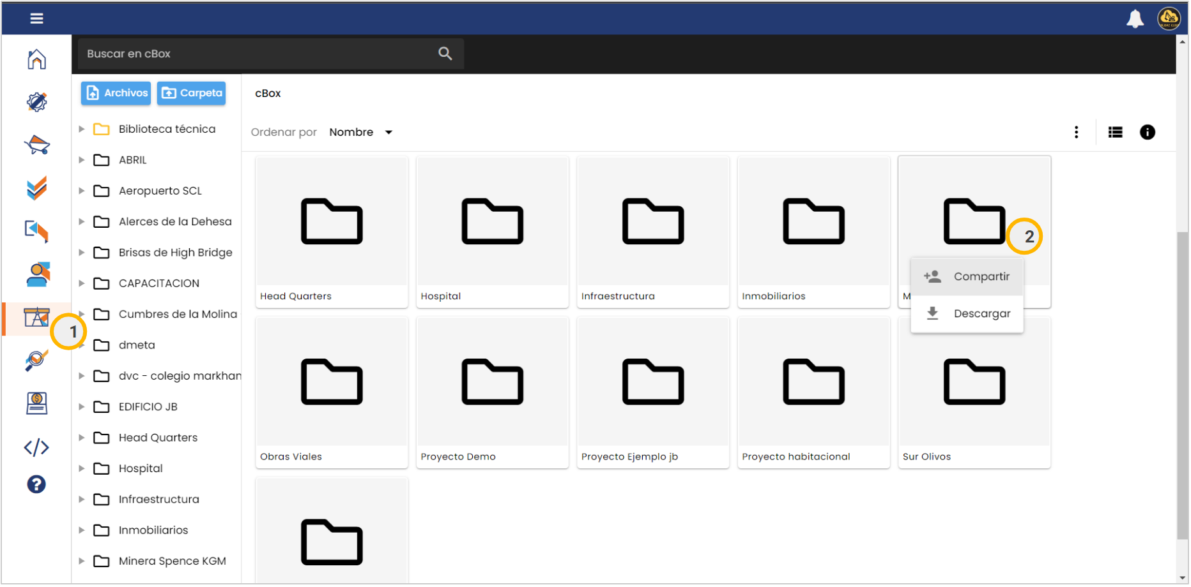Image resolution: width=1191 pixels, height=587 pixels.
Task: Show the info details panel
Action: pyautogui.click(x=1148, y=132)
